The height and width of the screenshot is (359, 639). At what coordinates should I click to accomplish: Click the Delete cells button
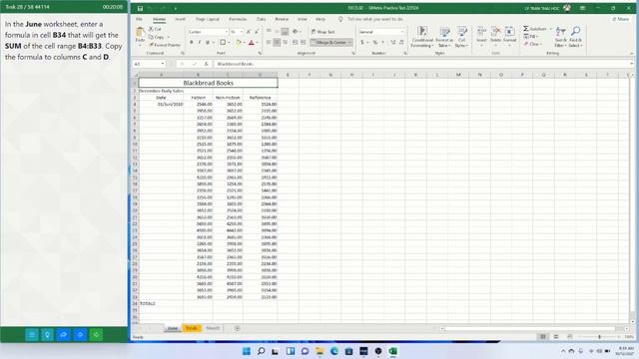coord(495,37)
